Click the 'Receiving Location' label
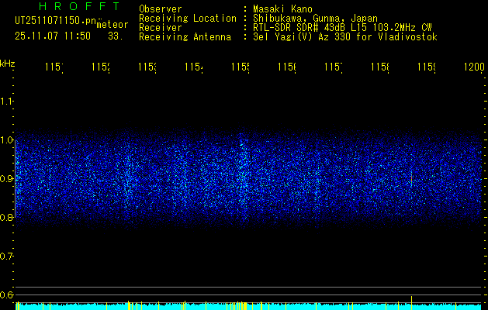Screen dimensions: 488x310 point(188,19)
